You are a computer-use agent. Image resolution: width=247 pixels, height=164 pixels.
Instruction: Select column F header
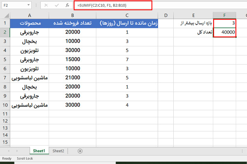[x=225, y=15]
